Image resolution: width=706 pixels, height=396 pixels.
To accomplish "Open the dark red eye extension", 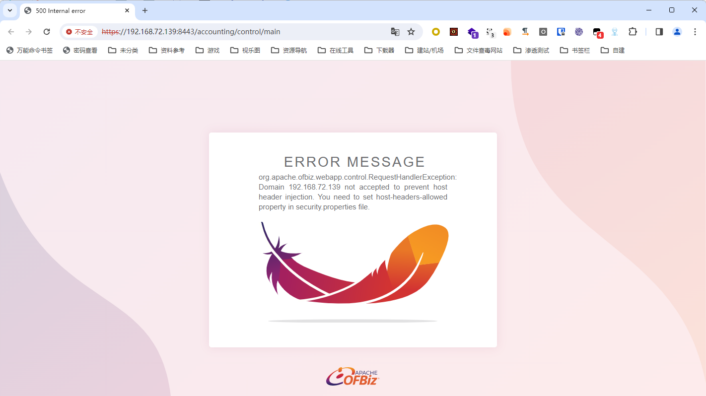I will [x=454, y=32].
